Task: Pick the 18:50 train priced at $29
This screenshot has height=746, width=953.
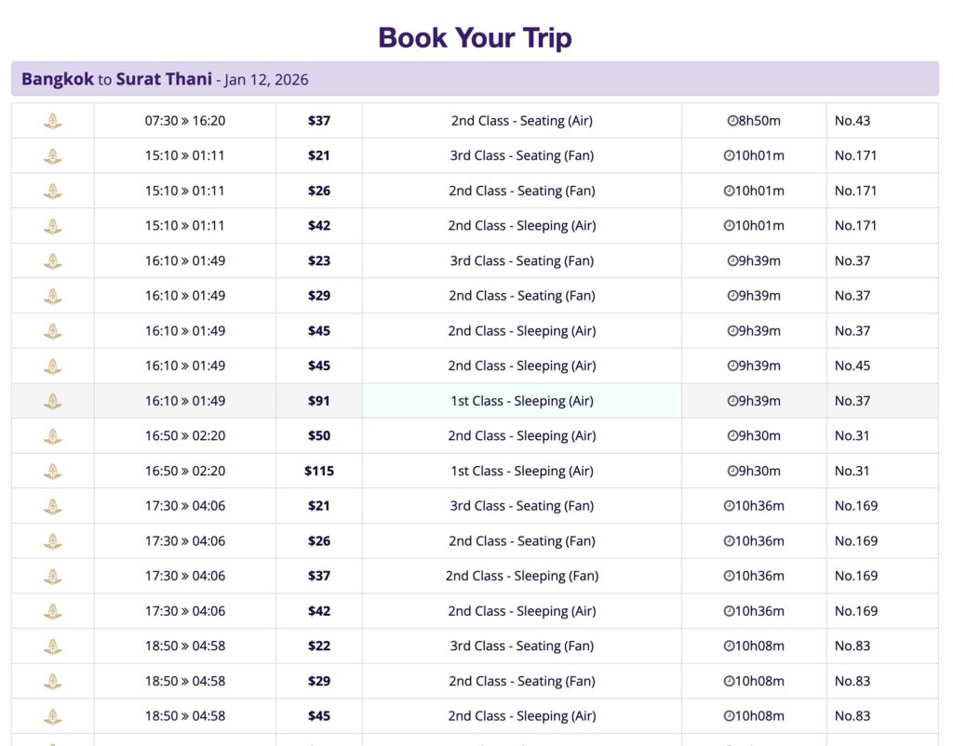Action: tap(319, 681)
